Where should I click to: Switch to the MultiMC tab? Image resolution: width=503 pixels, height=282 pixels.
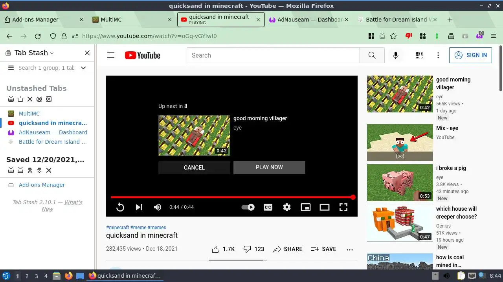coord(132,20)
